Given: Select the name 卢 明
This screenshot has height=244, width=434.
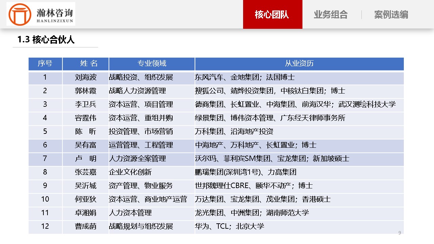Looking at the screenshot, I should click(85, 159).
